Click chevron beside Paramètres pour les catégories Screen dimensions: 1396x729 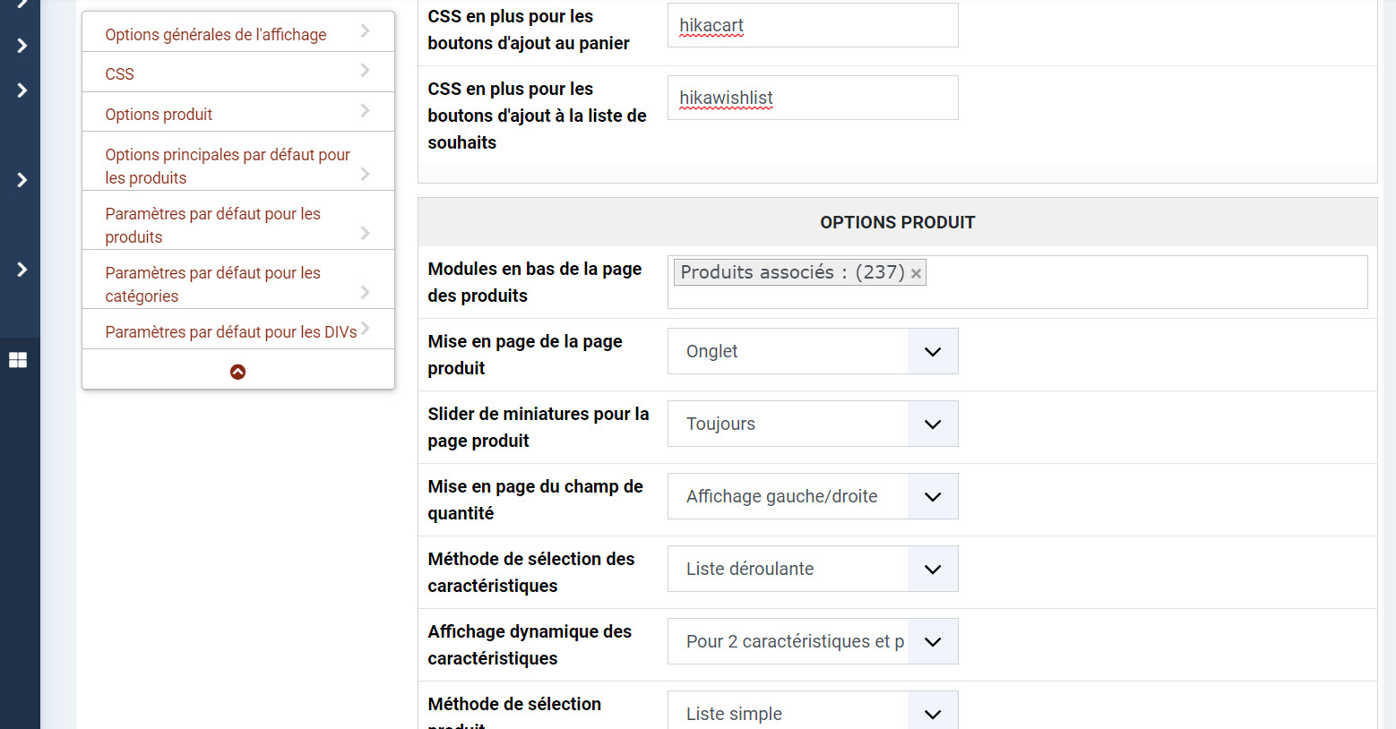[365, 292]
